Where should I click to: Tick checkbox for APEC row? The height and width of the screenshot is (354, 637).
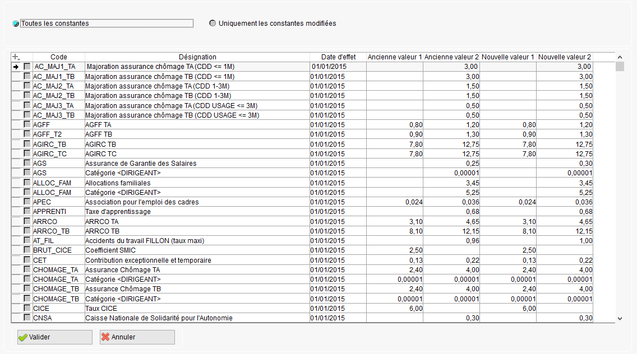tap(27, 201)
